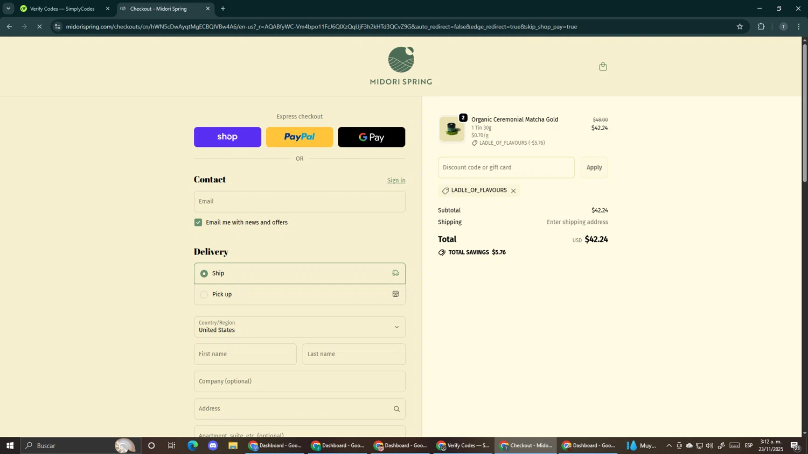Click the Midori Spring logo
The height and width of the screenshot is (454, 808).
point(401,66)
